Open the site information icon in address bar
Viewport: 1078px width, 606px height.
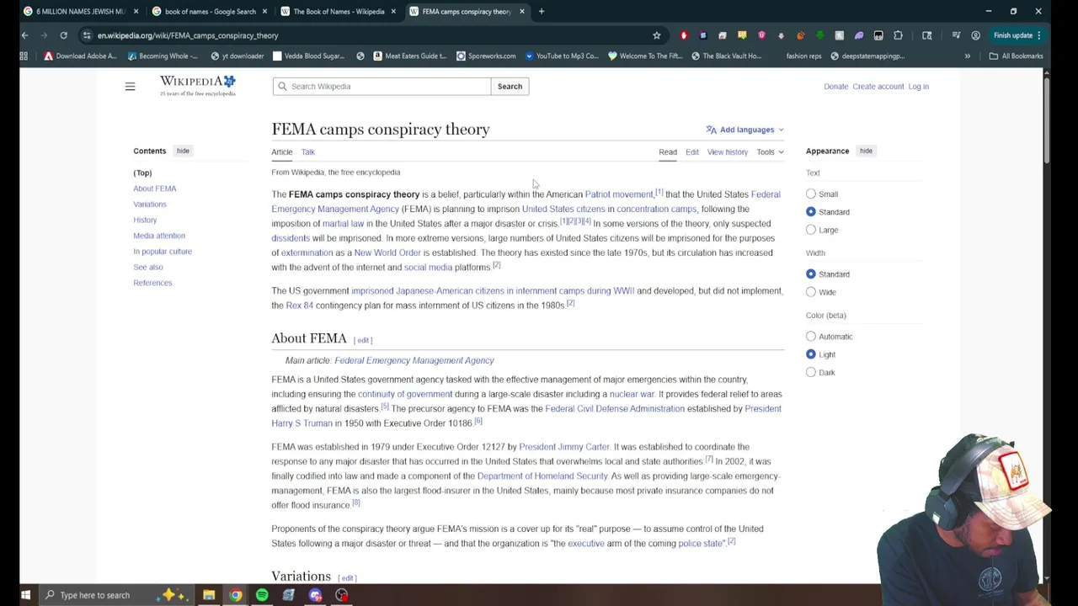click(x=87, y=35)
